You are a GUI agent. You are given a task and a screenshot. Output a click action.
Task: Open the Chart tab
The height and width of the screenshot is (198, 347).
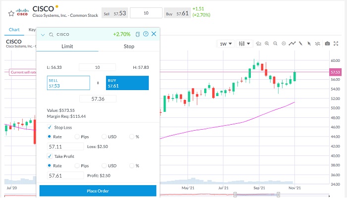click(14, 30)
